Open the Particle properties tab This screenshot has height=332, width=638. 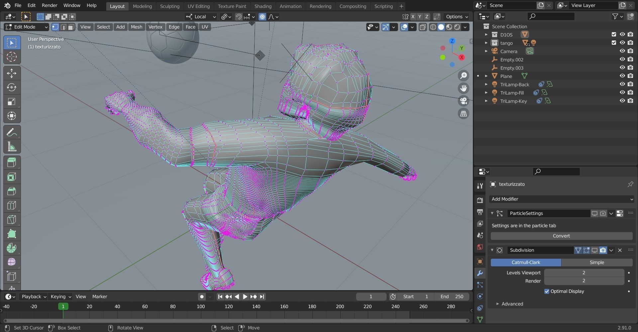[x=480, y=285]
